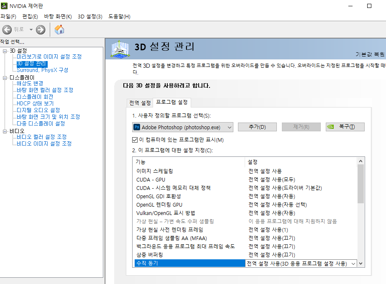
Task: Go to the Home icon in toolbar
Action: point(59,30)
